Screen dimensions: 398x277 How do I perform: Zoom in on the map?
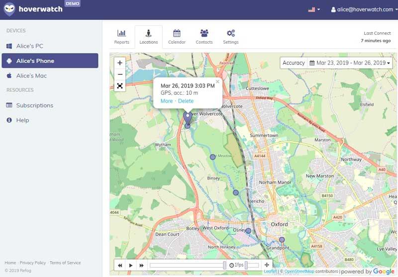(x=120, y=63)
